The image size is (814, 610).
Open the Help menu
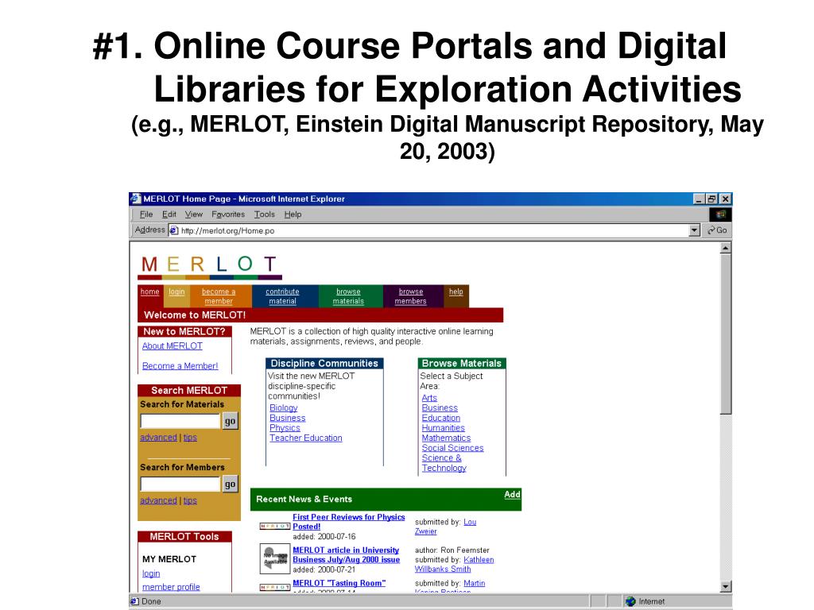click(293, 214)
